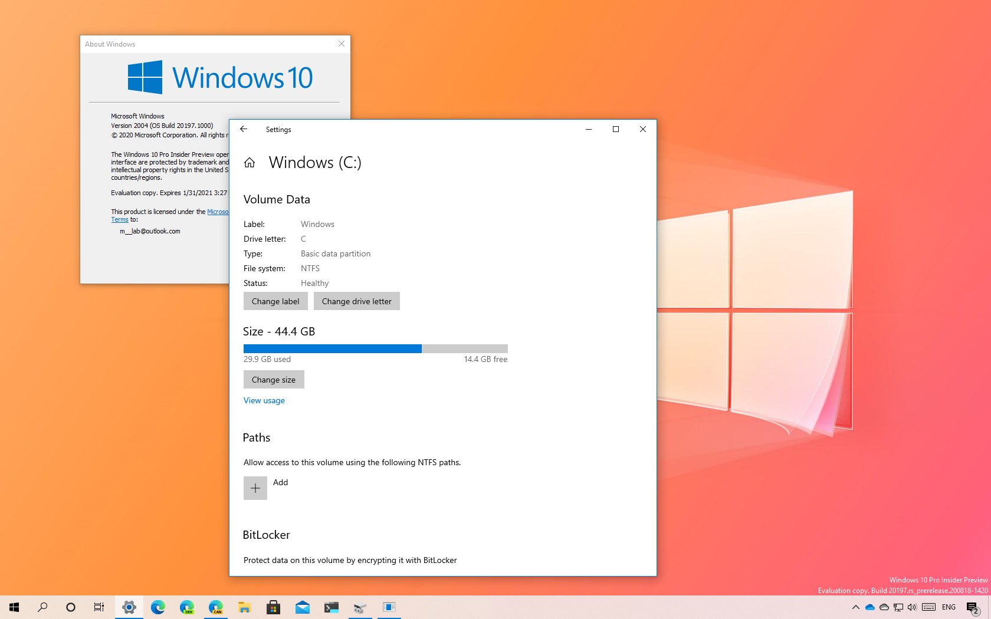Click the drive usage bar under Size
Viewport: 991px width, 619px height.
[x=375, y=348]
